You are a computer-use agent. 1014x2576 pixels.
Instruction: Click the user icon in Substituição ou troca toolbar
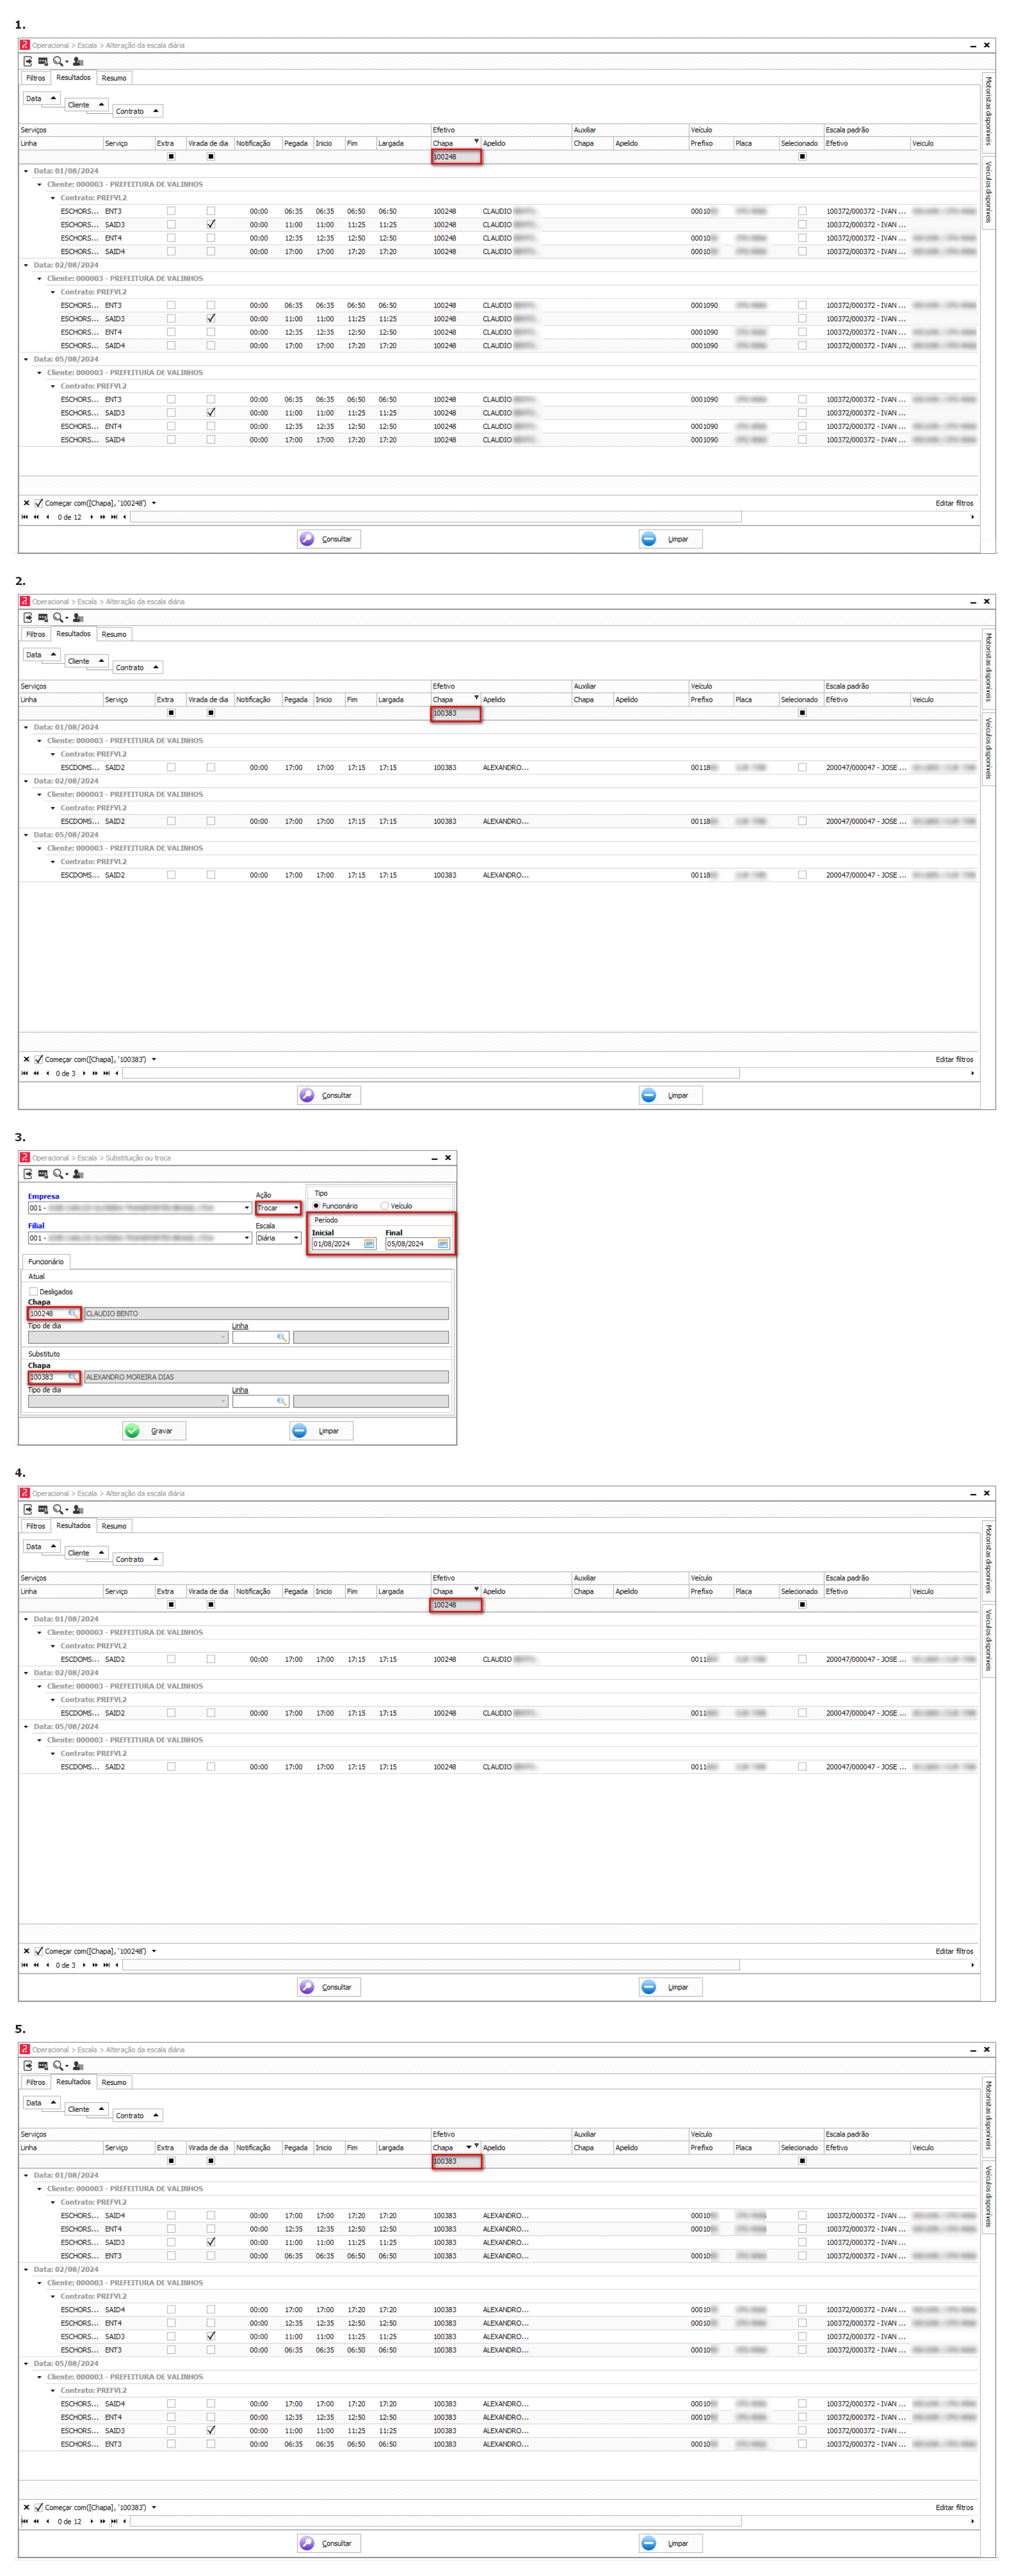[x=78, y=1174]
